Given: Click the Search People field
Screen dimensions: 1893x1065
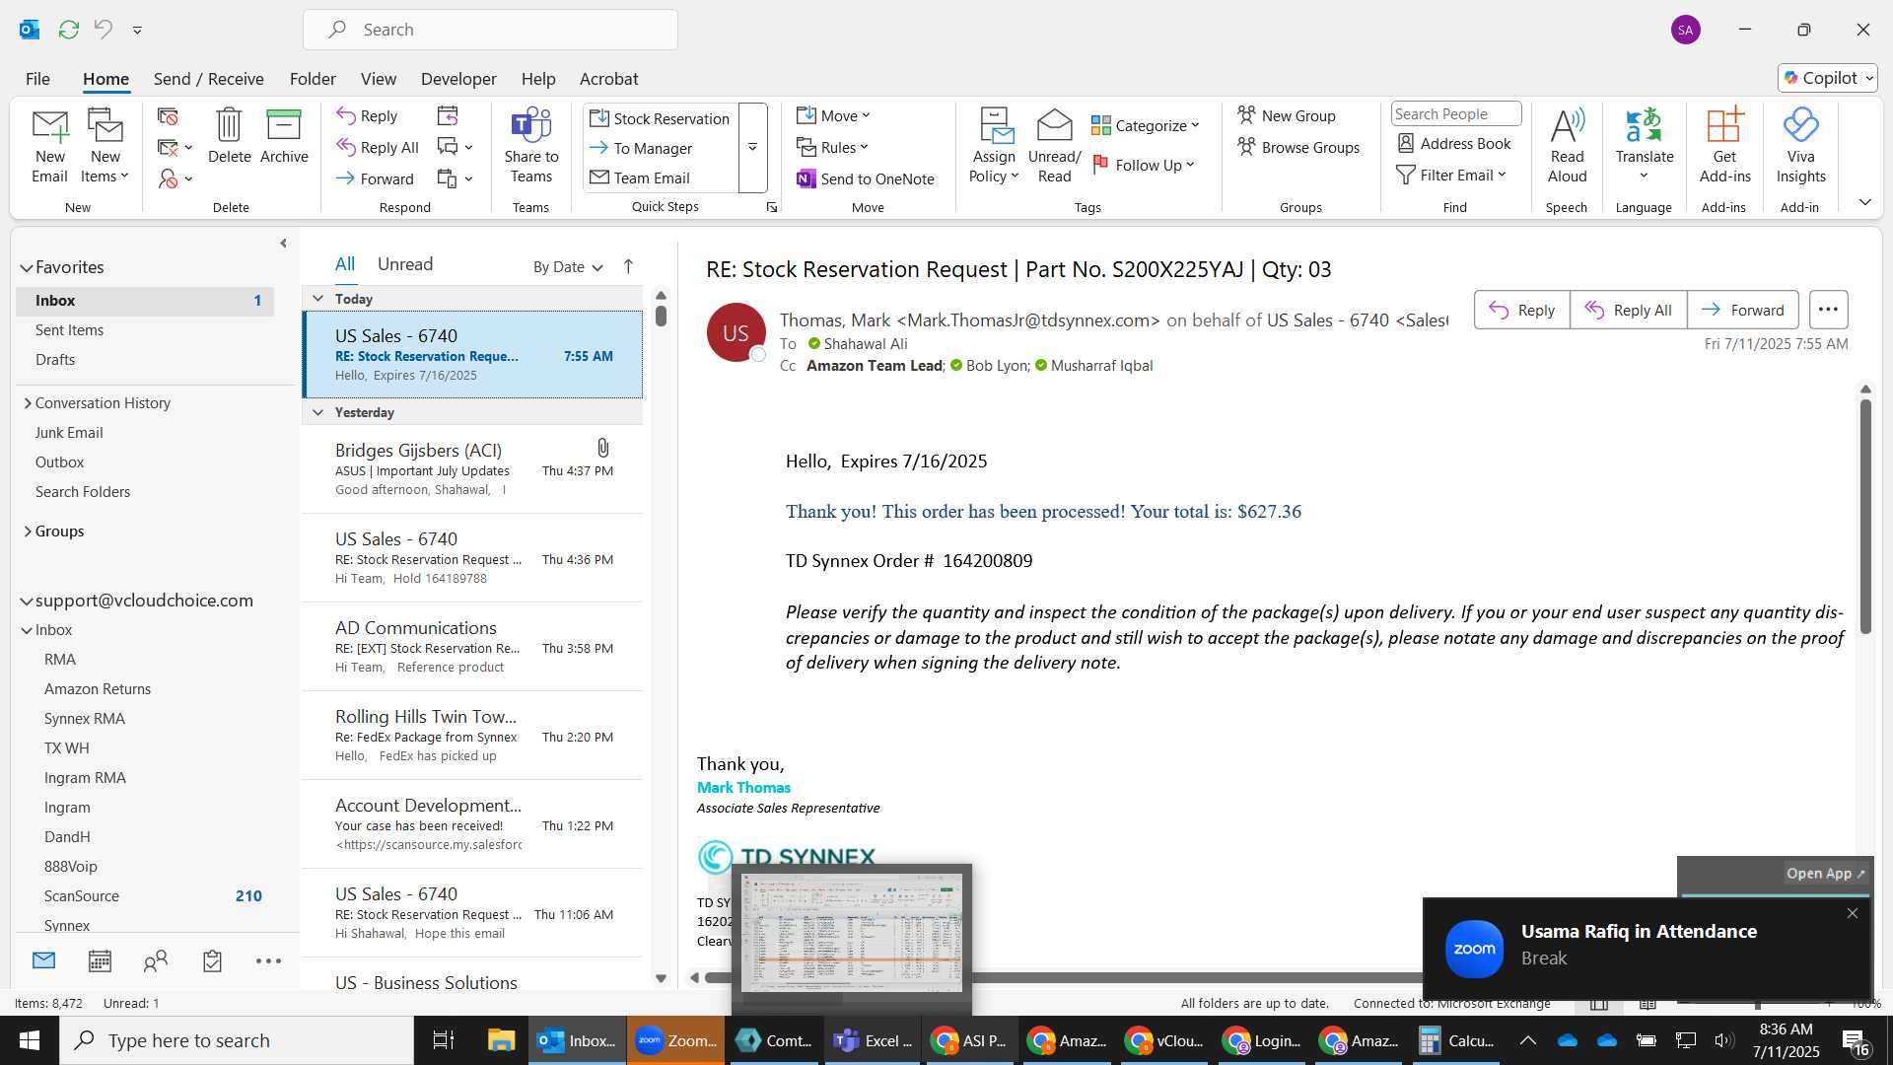Looking at the screenshot, I should pos(1455,114).
